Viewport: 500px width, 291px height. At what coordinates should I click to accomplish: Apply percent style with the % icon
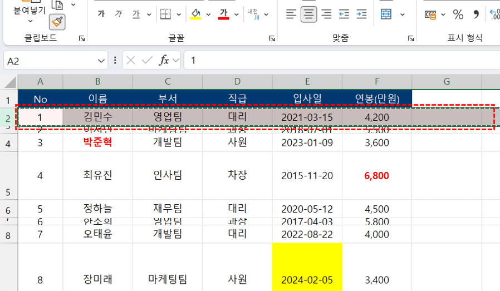pos(458,14)
